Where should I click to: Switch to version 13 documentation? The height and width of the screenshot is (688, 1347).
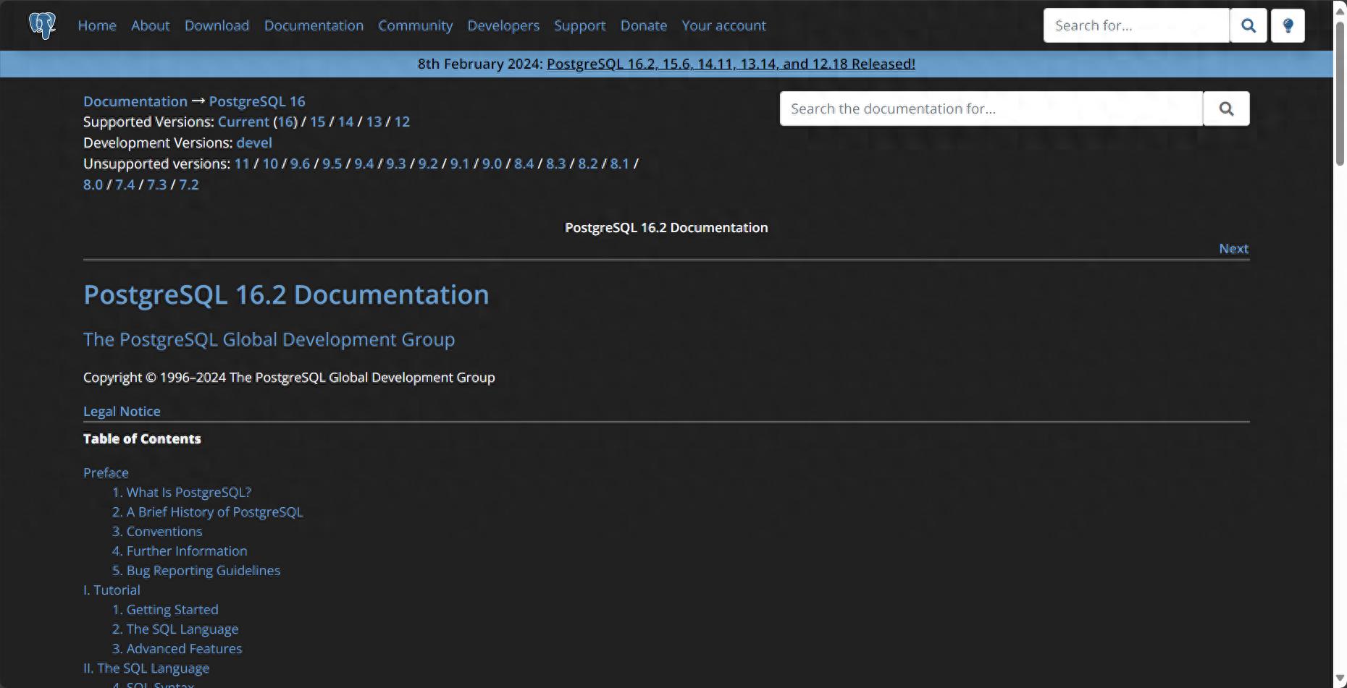pyautogui.click(x=374, y=122)
